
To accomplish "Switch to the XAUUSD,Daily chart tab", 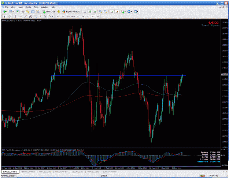I will [93, 172].
